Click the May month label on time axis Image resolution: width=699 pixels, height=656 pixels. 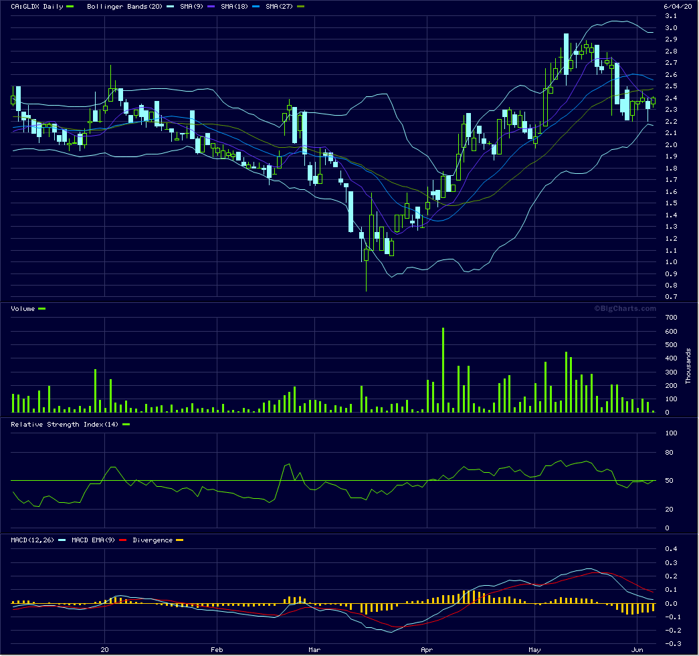click(534, 650)
